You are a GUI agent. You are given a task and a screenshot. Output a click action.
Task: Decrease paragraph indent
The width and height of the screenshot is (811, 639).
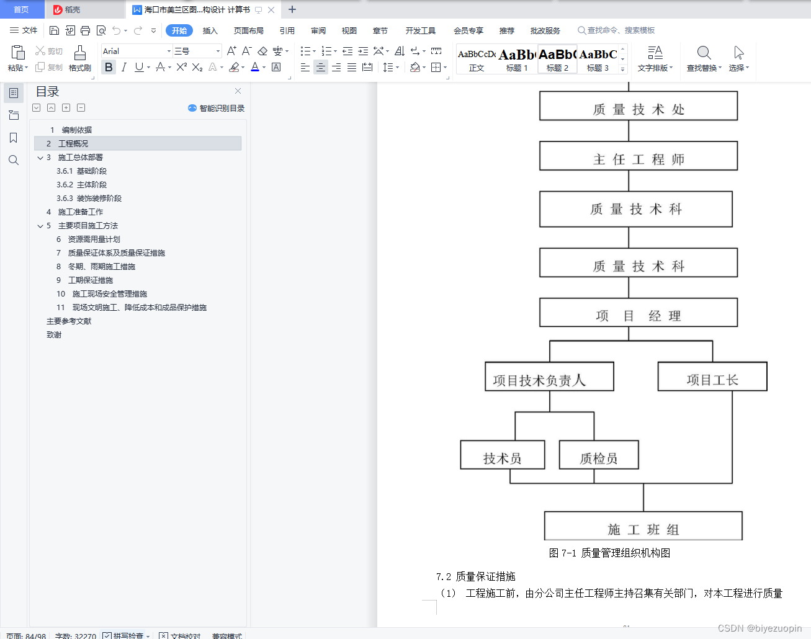point(347,51)
